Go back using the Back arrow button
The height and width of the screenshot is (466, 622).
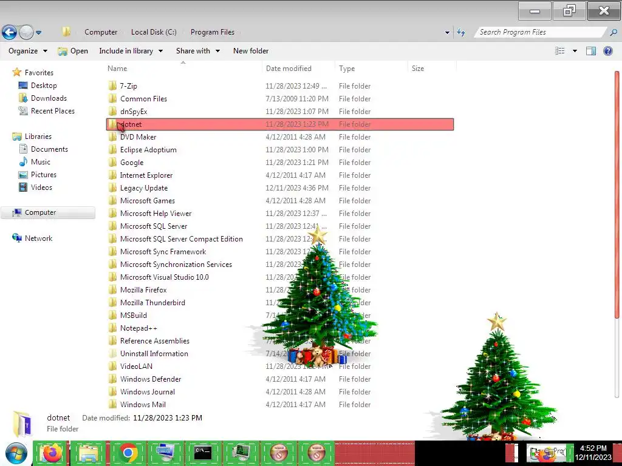coord(10,32)
